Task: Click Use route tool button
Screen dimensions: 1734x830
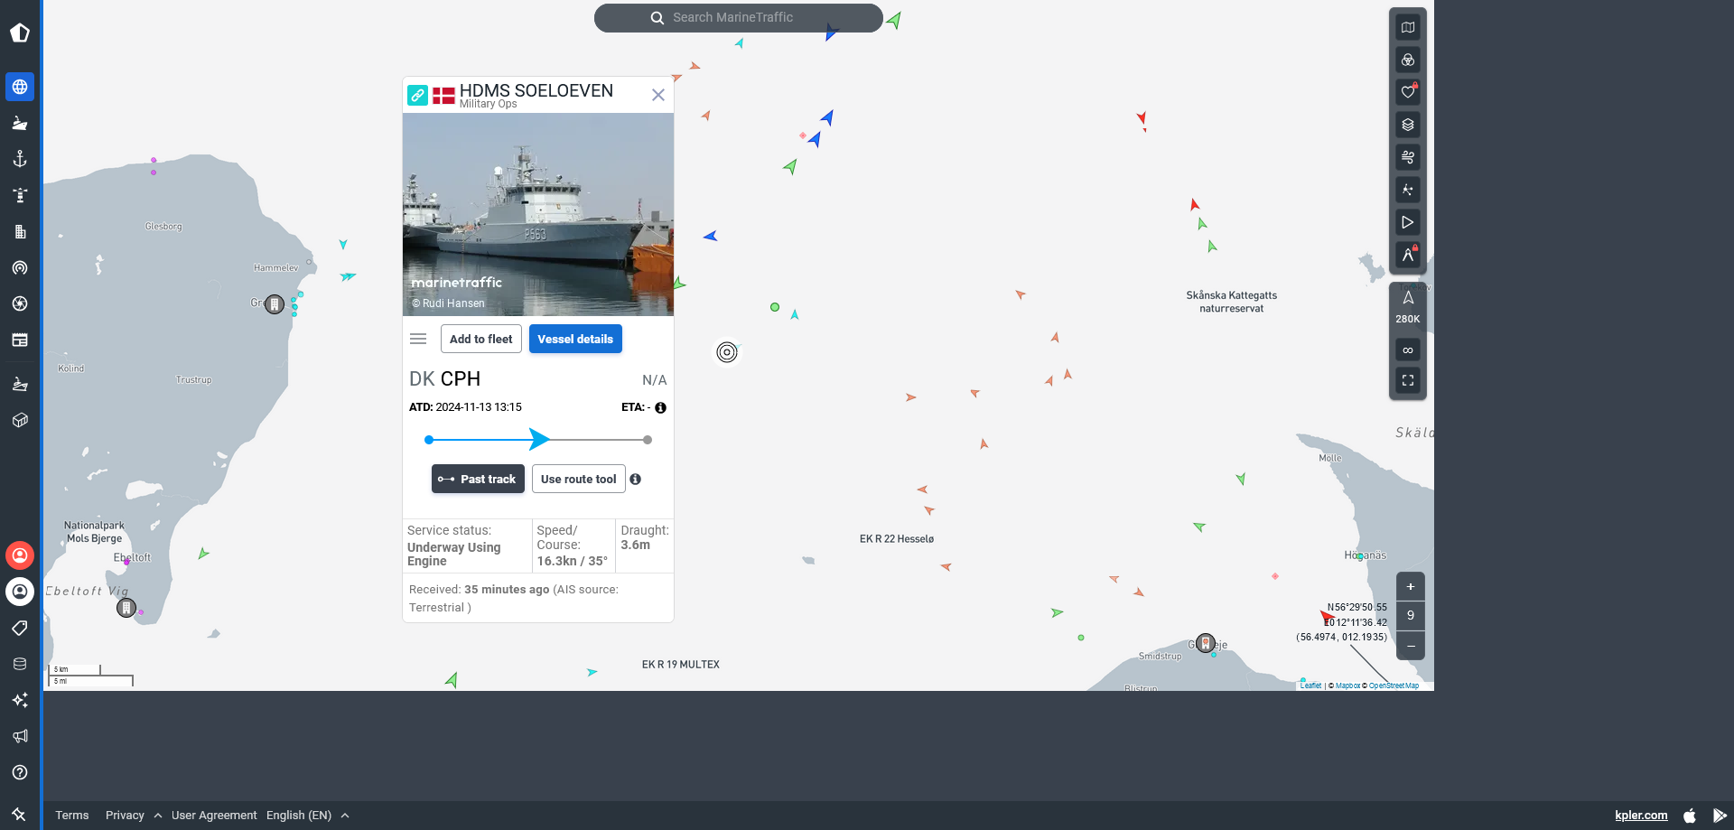Action: (579, 479)
